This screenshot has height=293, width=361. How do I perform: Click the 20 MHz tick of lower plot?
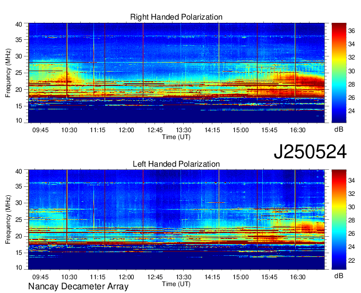(x=19, y=236)
